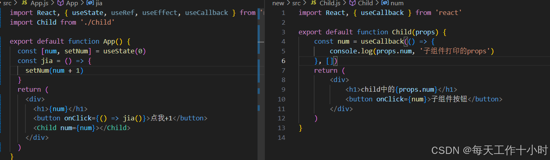Click the cube symbol icon before Child breadcrumb
The height and width of the screenshot is (160, 550).
352,3
